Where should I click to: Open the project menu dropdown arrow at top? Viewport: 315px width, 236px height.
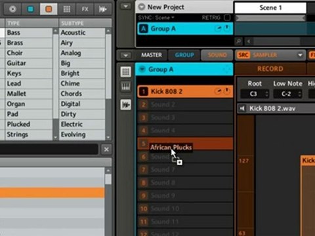click(126, 7)
